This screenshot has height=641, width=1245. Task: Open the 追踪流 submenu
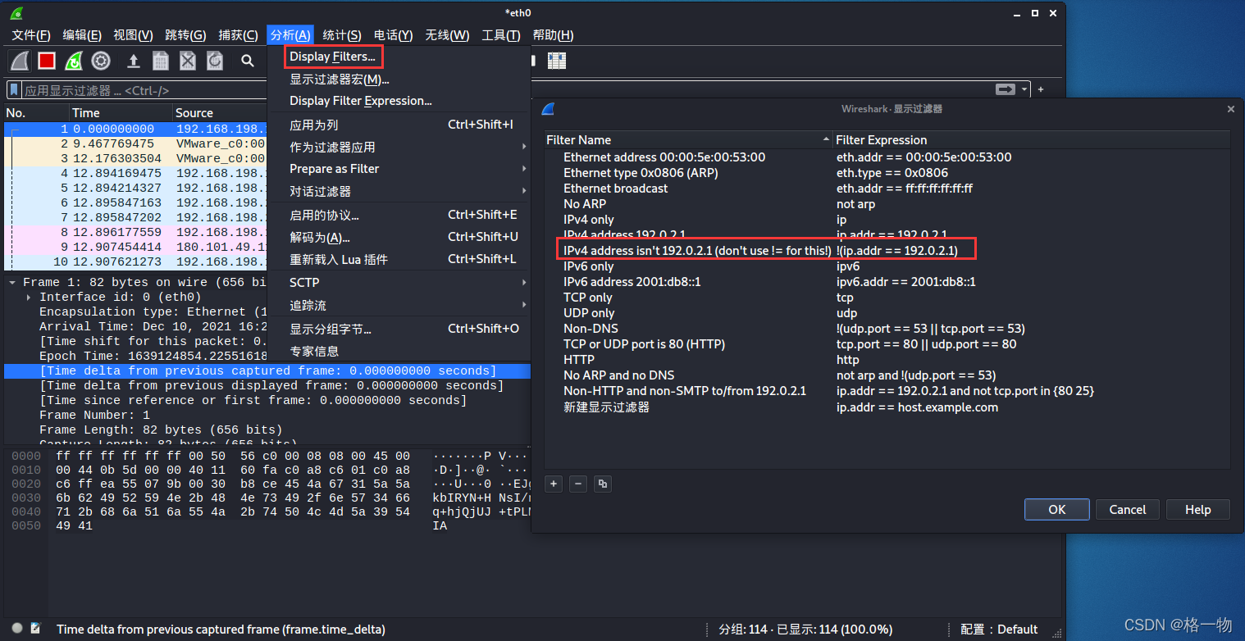[x=399, y=305]
